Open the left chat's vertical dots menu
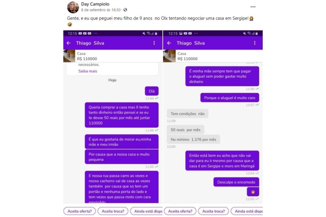 click(x=154, y=43)
